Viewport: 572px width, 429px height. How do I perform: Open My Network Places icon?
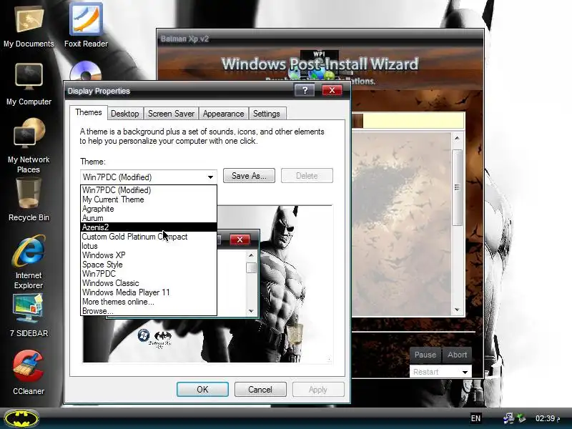coord(29,146)
